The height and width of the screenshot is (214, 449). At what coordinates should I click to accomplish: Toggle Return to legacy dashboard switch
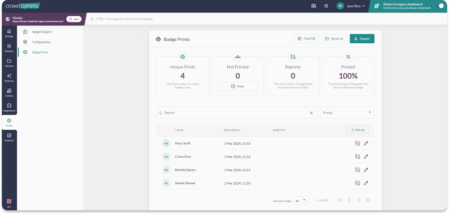tap(440, 6)
